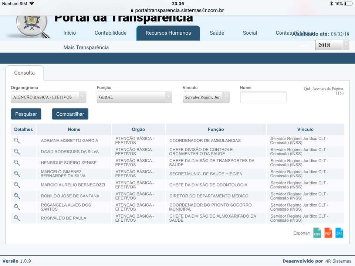355x266 pixels.
Task: Open details for Ronildo Jose de Santana
Action: (x=17, y=196)
